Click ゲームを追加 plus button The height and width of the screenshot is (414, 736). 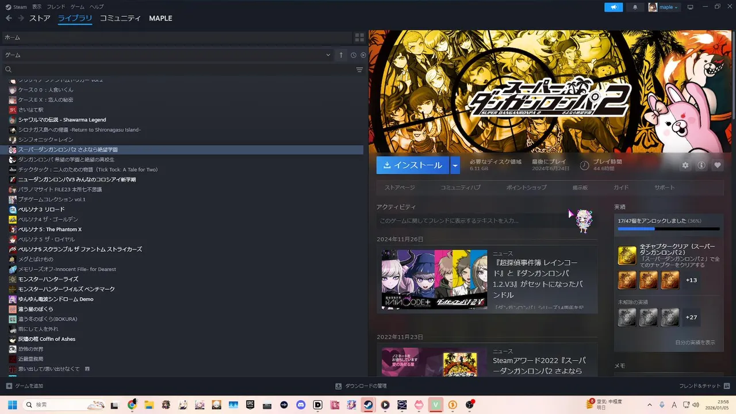pos(24,386)
